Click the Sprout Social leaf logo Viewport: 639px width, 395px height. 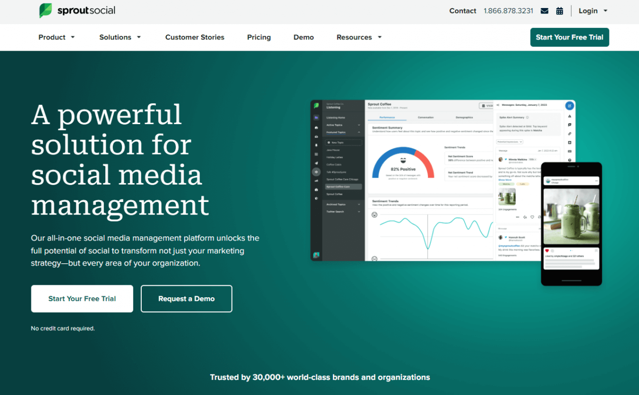[45, 10]
